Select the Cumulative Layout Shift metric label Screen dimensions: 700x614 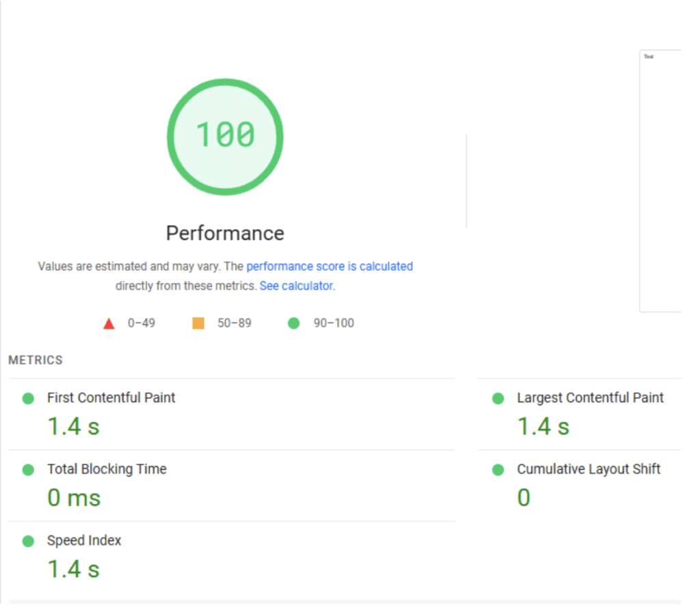point(589,469)
